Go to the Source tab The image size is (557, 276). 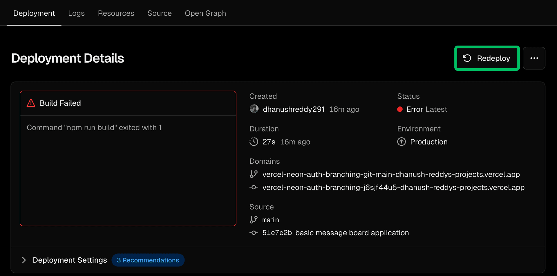159,13
